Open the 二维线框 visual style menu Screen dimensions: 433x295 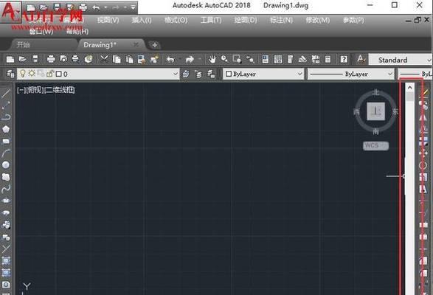pyautogui.click(x=59, y=90)
